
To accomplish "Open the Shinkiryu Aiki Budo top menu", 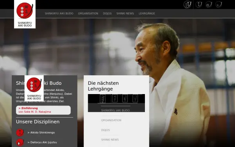I will 59,13.
